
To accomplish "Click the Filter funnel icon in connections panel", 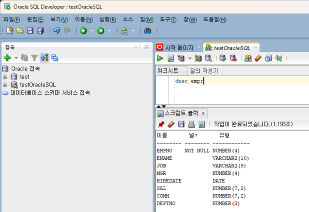I will pos(35,58).
